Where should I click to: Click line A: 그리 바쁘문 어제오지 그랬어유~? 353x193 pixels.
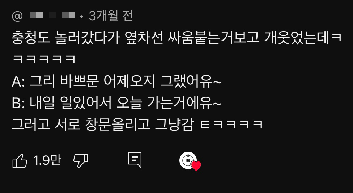(116, 81)
